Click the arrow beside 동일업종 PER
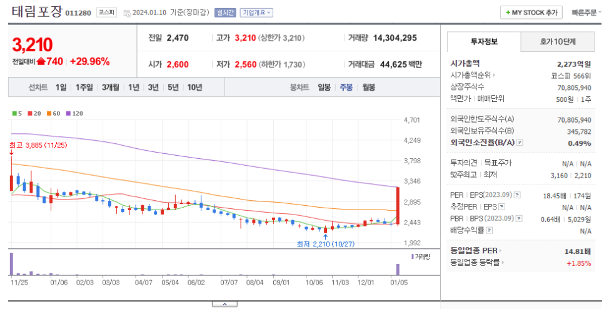The height and width of the screenshot is (309, 604). (500, 251)
